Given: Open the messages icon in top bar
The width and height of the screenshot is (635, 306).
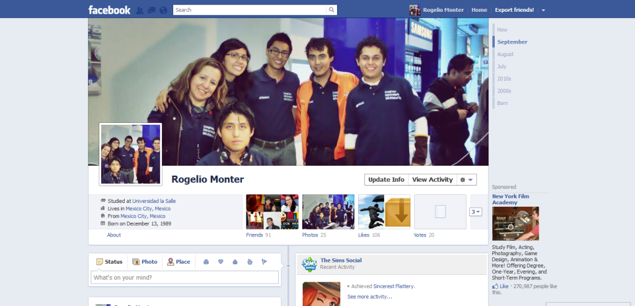Looking at the screenshot, I should [151, 10].
